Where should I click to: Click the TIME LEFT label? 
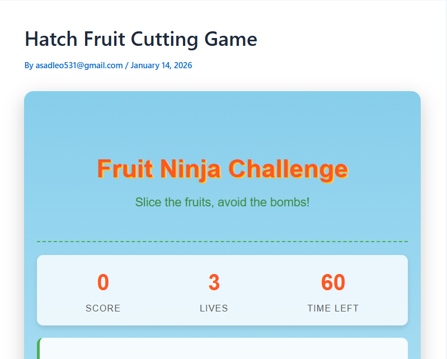(x=333, y=308)
